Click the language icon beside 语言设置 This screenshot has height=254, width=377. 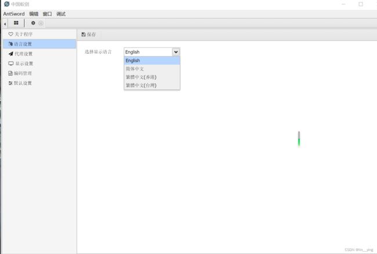tap(10, 43)
